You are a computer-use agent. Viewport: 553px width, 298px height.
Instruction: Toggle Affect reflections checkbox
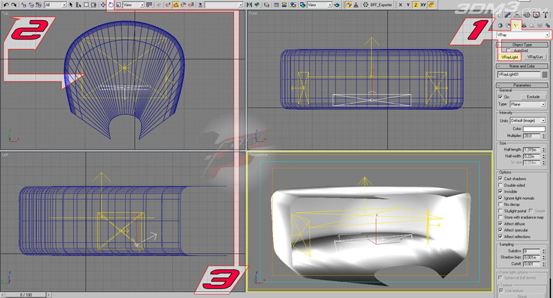coord(500,236)
